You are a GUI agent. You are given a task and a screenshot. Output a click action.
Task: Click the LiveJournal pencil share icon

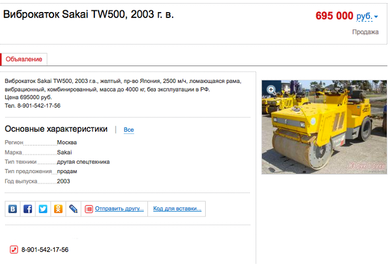point(73,209)
